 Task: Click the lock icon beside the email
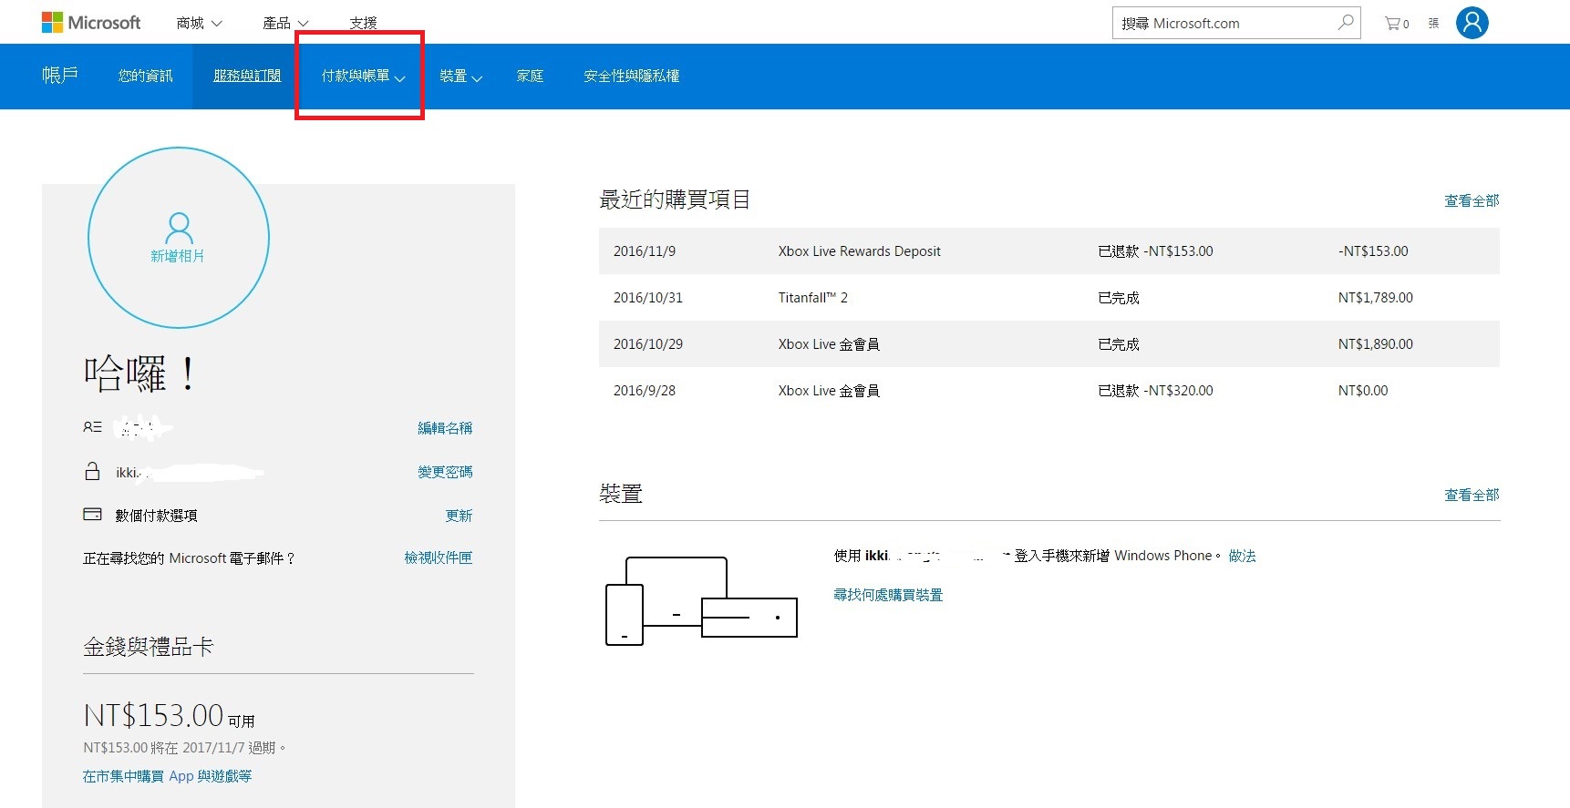coord(92,472)
